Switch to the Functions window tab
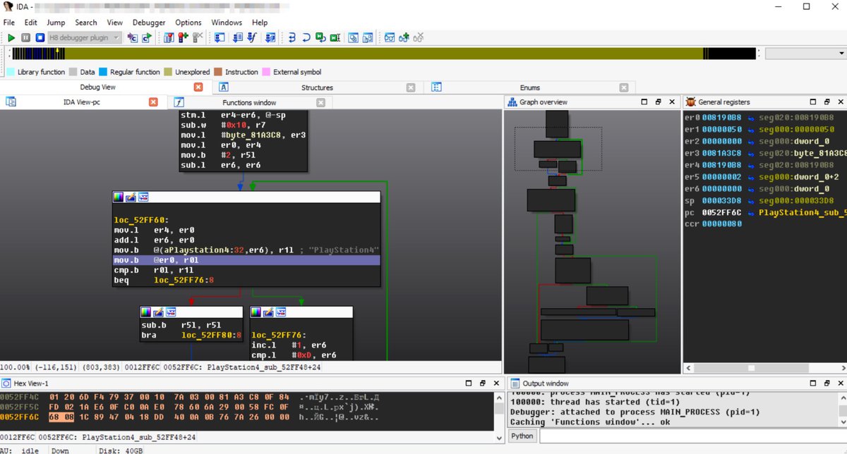847x454 pixels. [249, 102]
